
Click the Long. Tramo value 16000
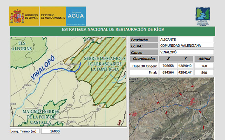click(51, 131)
